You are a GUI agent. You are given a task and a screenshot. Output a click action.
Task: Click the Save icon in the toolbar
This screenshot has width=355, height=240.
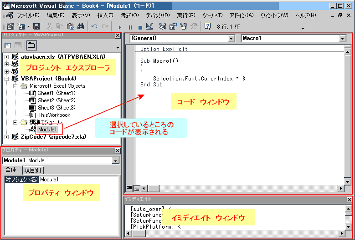(x=36, y=27)
